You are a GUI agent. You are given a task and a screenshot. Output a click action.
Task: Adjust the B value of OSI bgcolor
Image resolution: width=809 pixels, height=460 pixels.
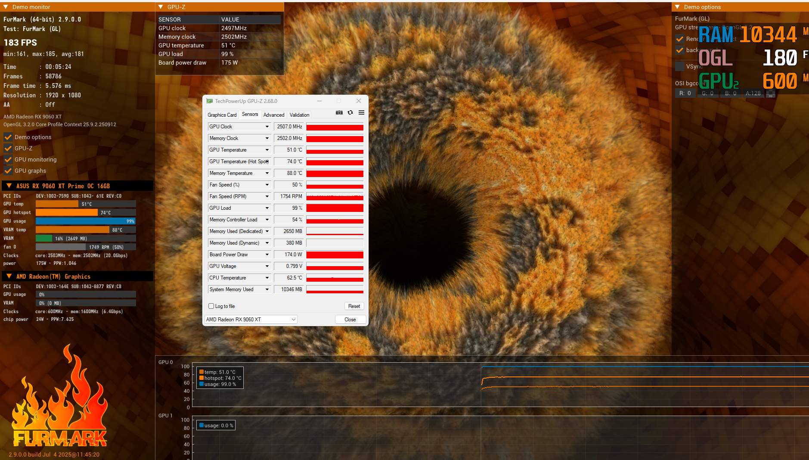pyautogui.click(x=731, y=93)
